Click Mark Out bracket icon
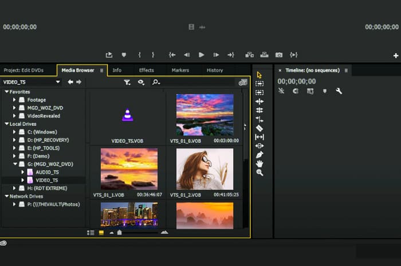This screenshot has width=401, height=266. point(153,55)
